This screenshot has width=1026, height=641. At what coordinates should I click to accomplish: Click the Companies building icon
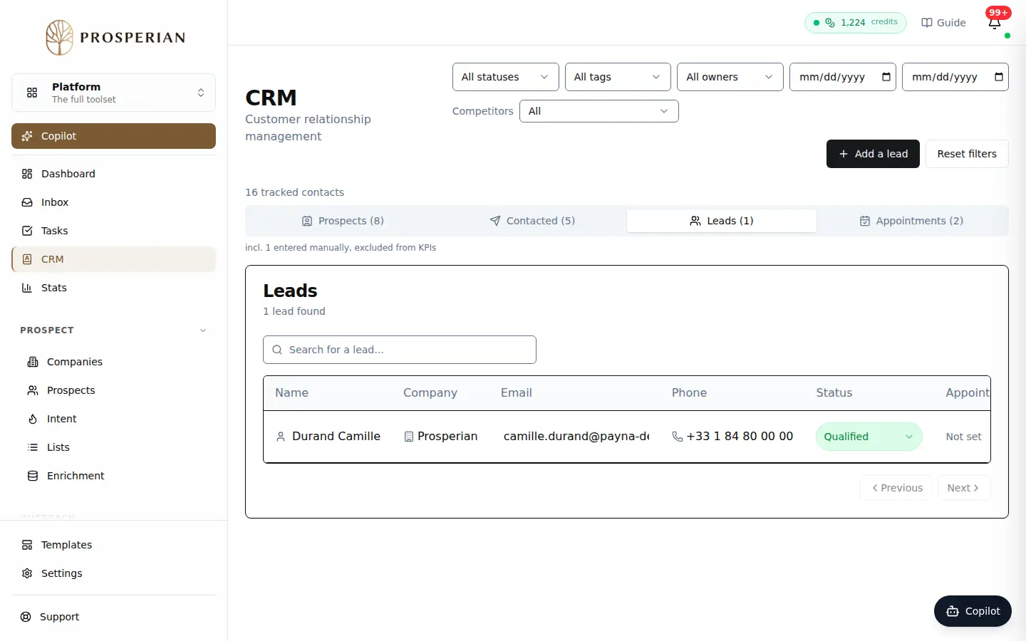[x=33, y=362]
